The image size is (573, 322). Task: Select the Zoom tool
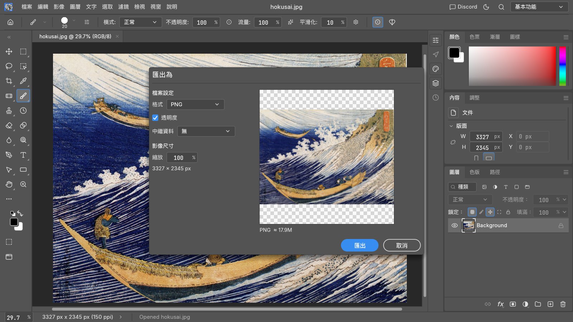(x=23, y=184)
